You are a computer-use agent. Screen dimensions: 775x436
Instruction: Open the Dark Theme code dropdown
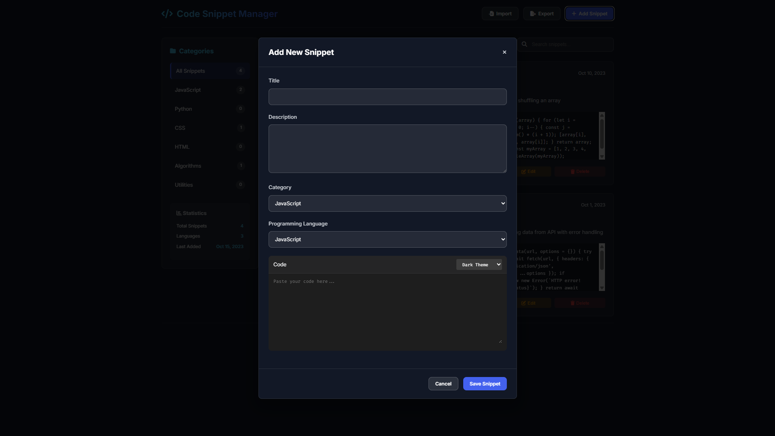click(x=479, y=265)
